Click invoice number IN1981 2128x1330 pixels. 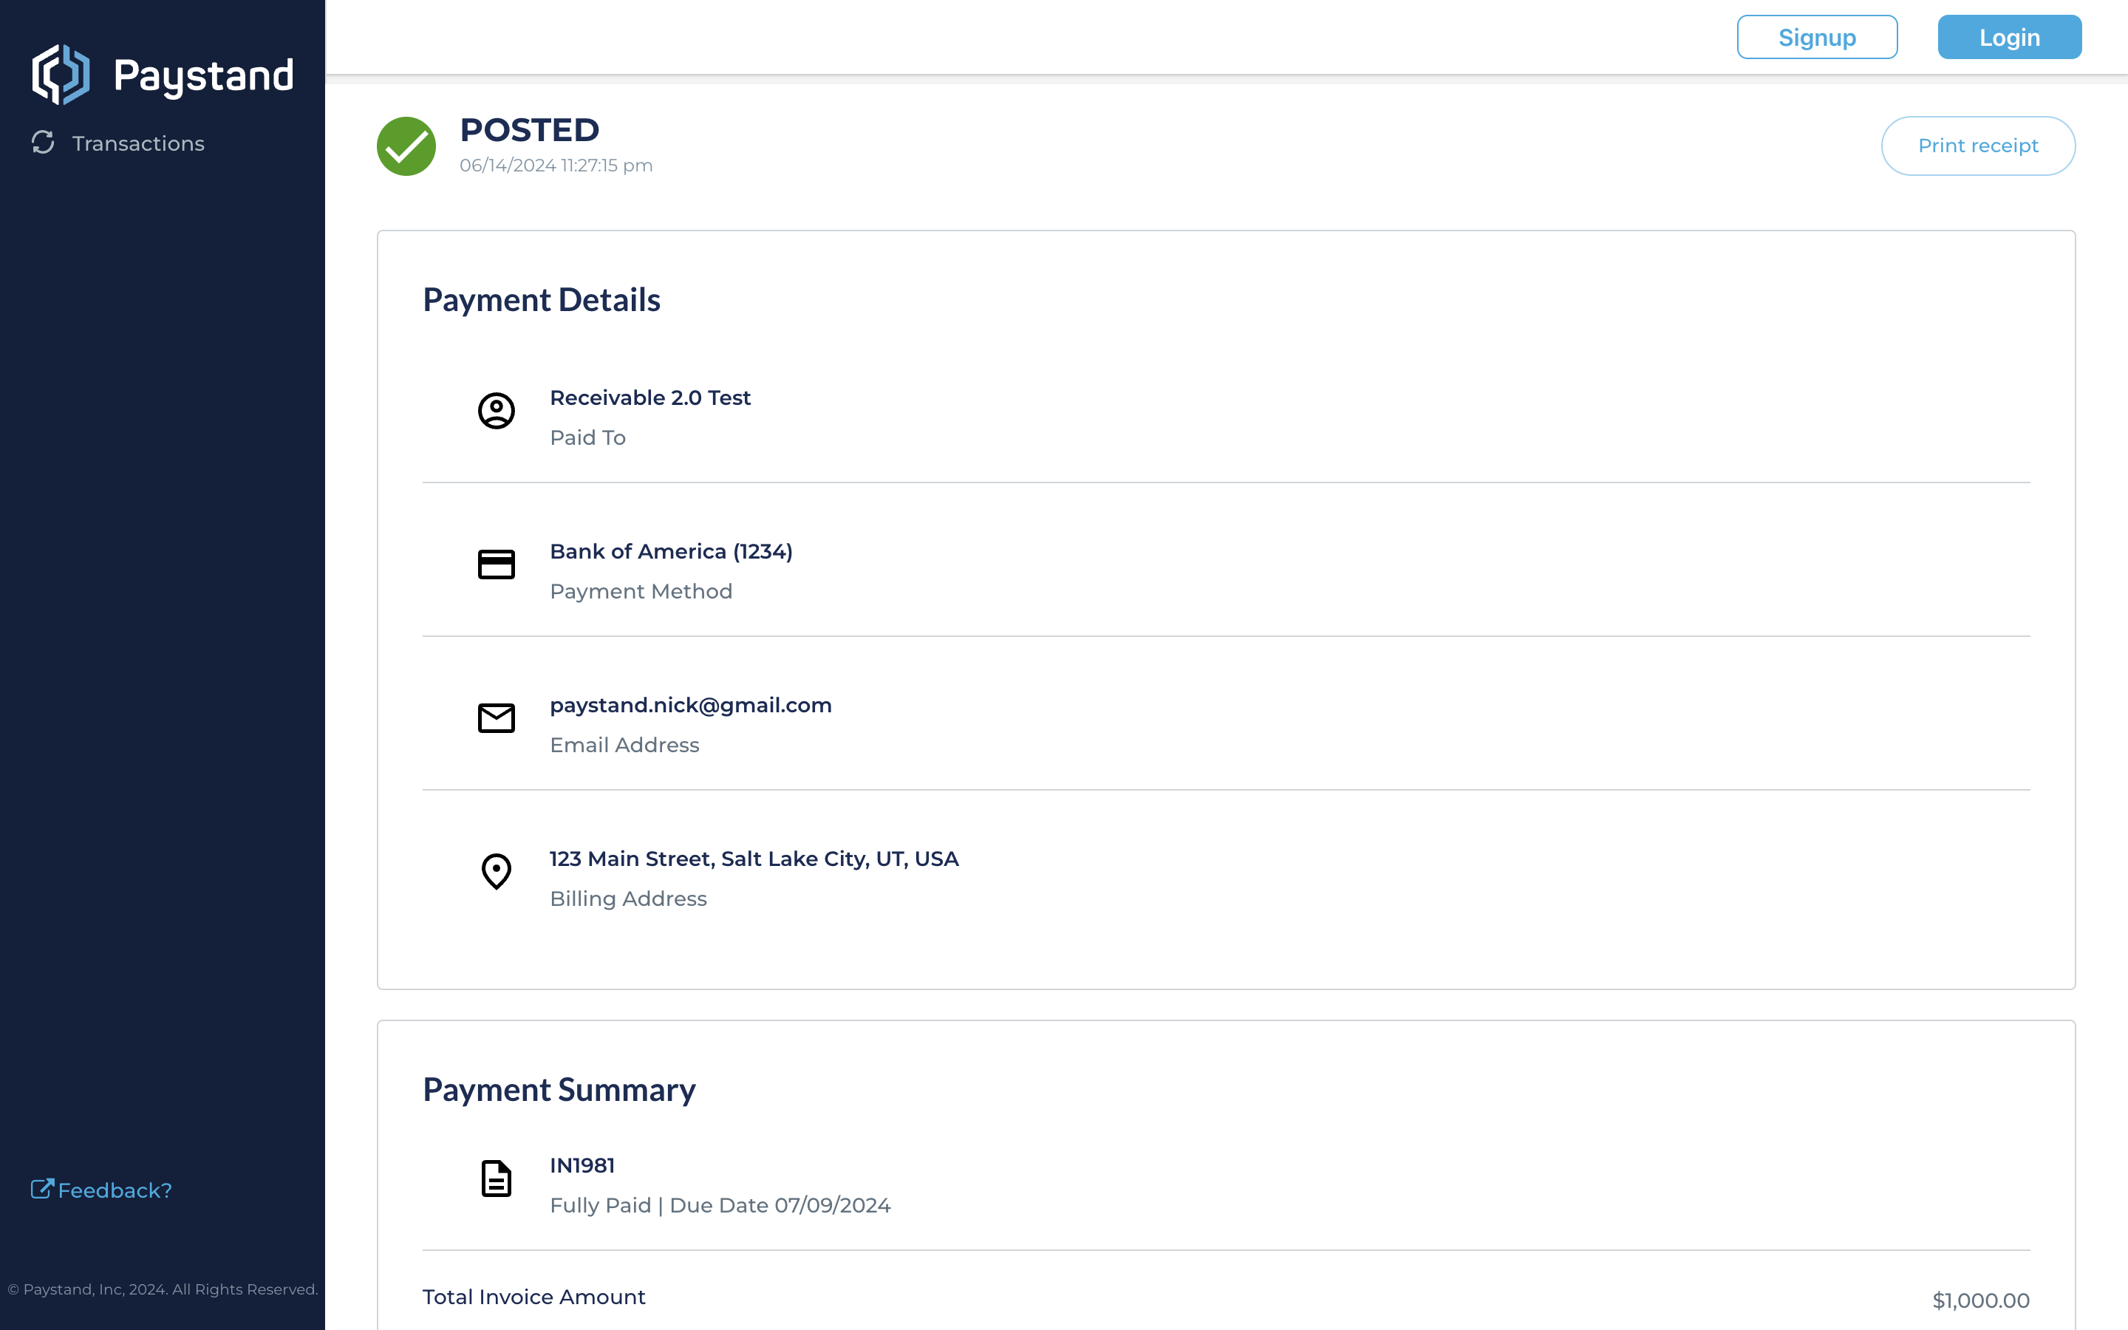582,1165
